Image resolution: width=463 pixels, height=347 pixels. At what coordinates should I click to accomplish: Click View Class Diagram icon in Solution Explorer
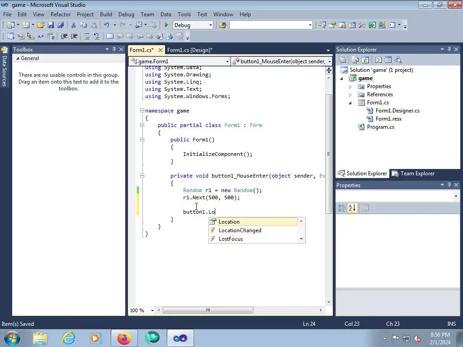[x=398, y=60]
